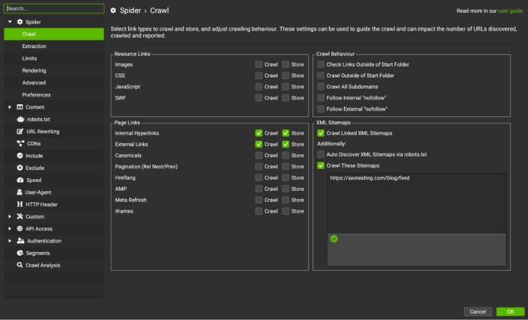Click the Include checkmark icon
This screenshot has width=528, height=320.
20,156
